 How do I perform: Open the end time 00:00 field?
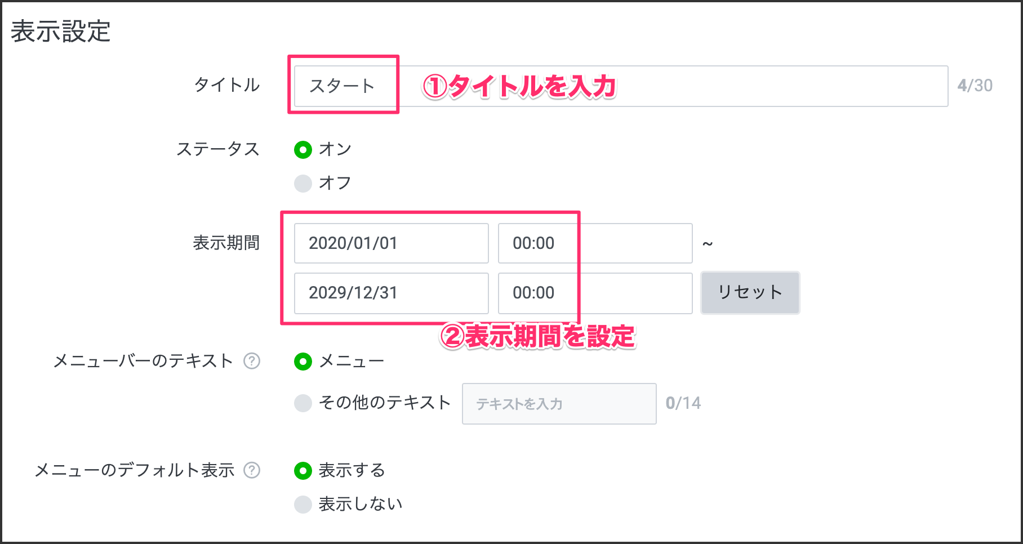tap(595, 293)
